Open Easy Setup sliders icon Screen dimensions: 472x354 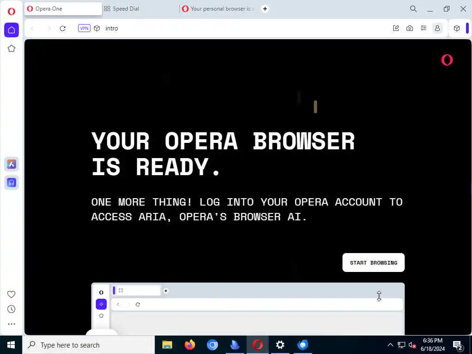424,28
